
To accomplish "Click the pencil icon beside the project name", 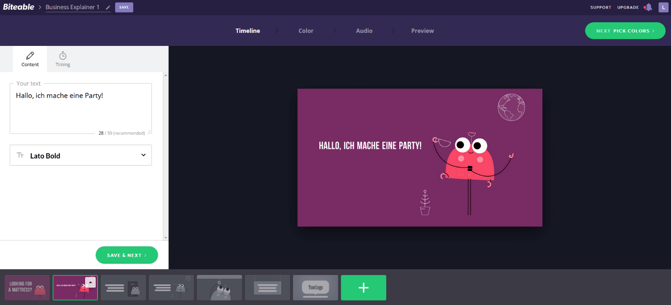I will pyautogui.click(x=108, y=8).
